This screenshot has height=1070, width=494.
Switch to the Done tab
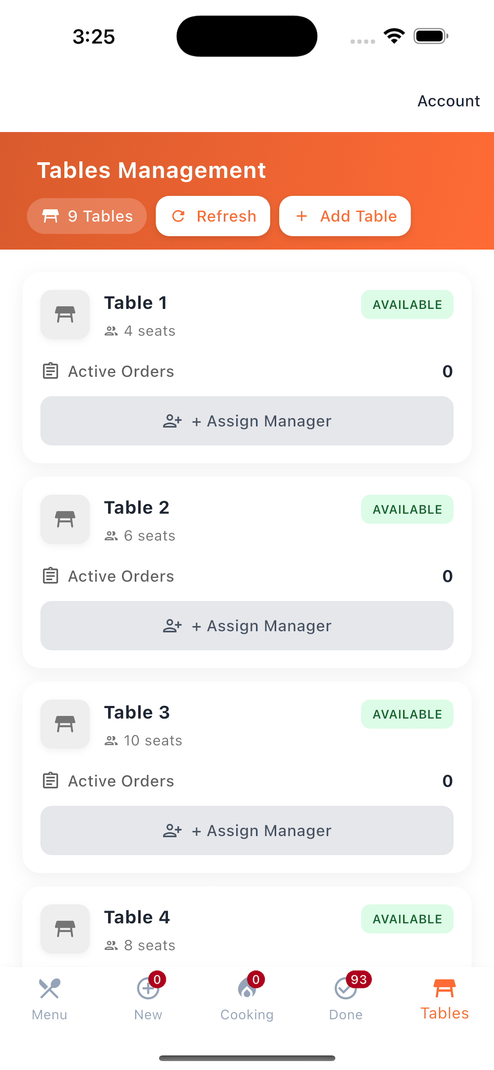[346, 999]
